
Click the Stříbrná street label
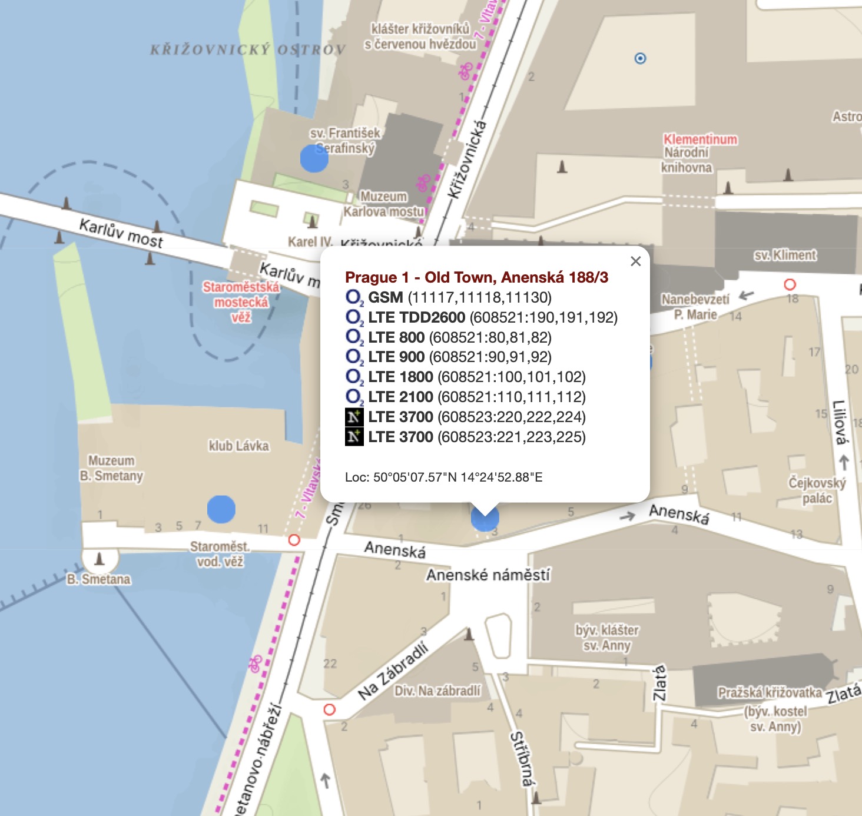[523, 759]
